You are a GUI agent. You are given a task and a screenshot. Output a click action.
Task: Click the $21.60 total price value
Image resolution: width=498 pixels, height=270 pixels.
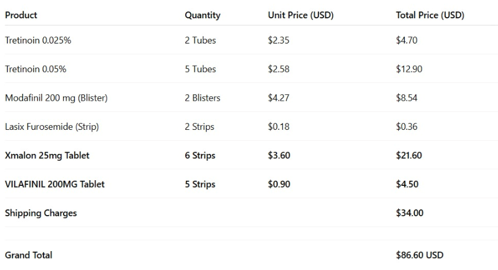[x=408, y=156]
